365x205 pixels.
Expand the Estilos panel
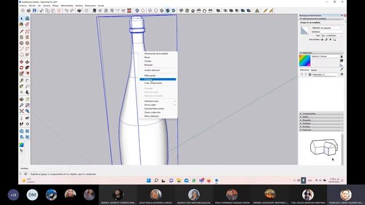coord(321,117)
